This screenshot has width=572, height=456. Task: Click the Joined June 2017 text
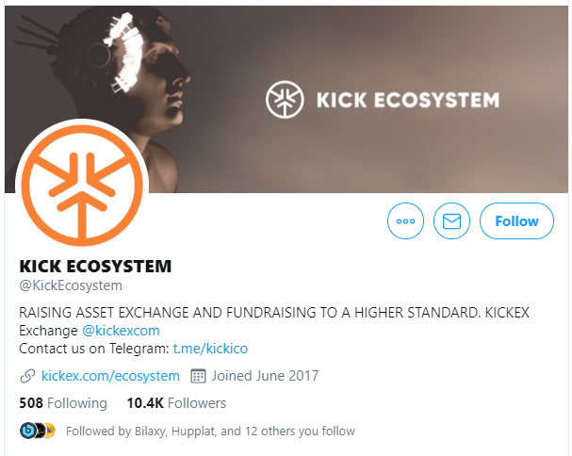tap(265, 376)
